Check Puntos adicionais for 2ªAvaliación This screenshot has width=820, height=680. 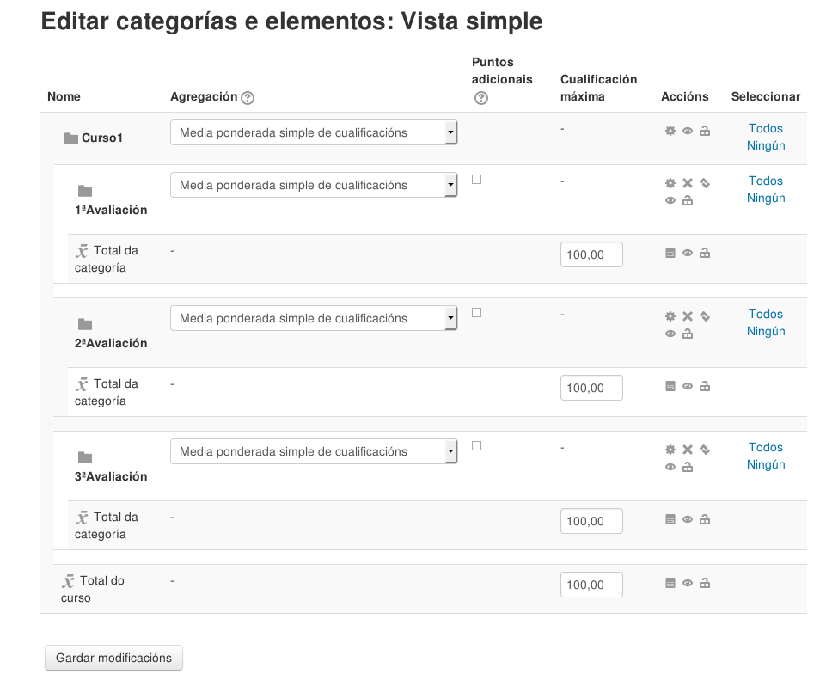(x=476, y=313)
